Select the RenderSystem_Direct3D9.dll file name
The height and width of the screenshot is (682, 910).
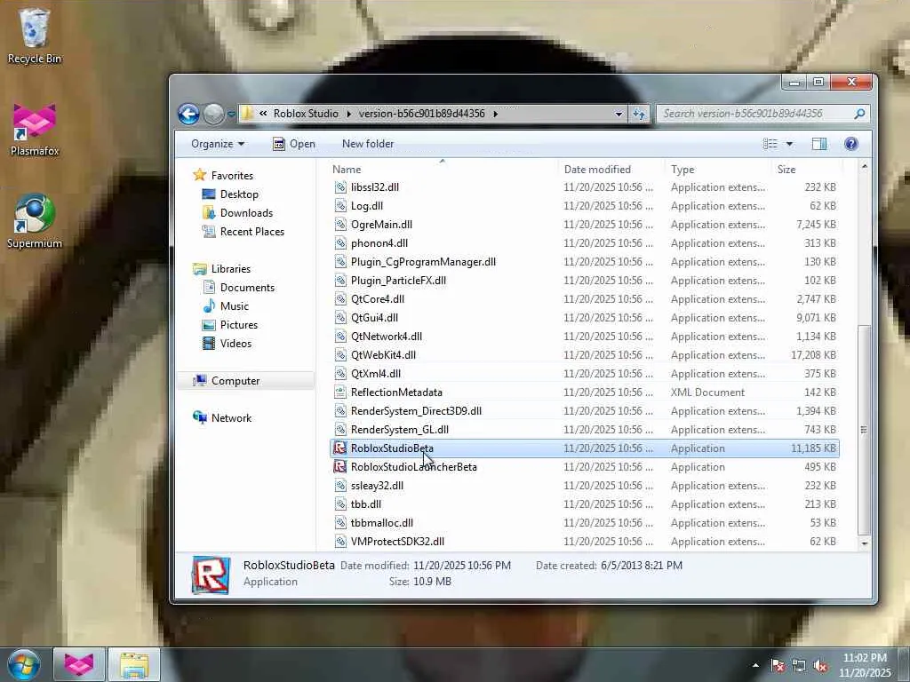416,411
